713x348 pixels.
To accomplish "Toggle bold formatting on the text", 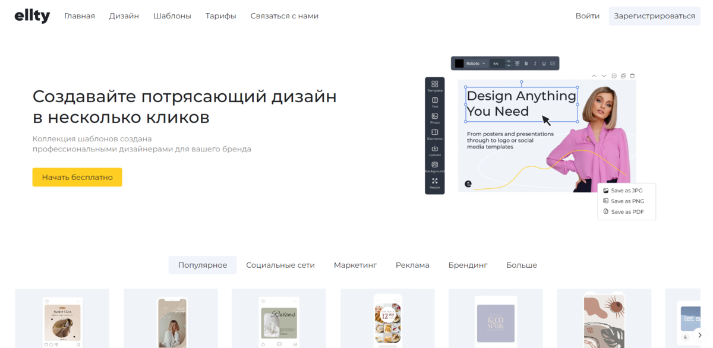I will coord(526,63).
